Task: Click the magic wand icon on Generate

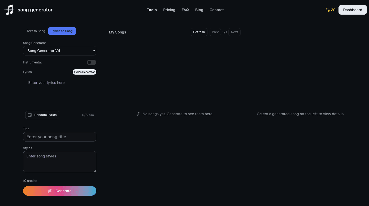Action: 50,191
